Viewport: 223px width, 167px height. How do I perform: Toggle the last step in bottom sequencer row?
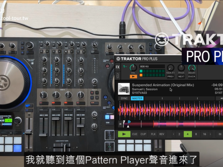163,75
